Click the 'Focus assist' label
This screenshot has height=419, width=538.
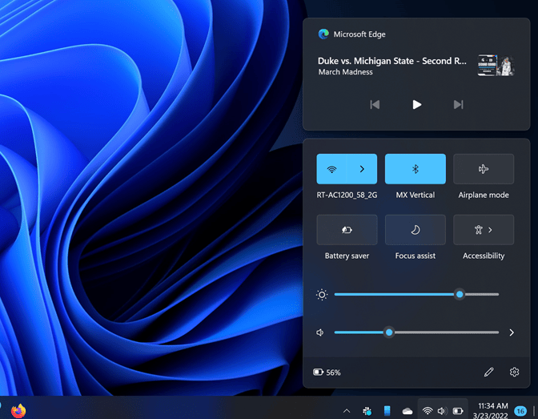(416, 256)
